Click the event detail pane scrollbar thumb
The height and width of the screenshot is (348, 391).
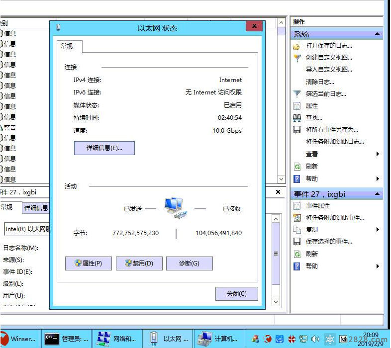(x=276, y=254)
